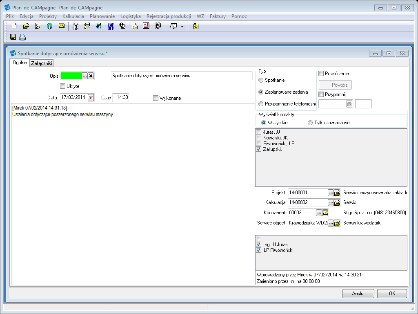Click the yellow envelope toolbar icon
The image size is (418, 314).
[62, 26]
